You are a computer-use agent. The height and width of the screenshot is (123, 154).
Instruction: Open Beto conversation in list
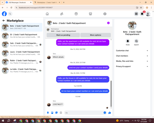pos(22,27)
